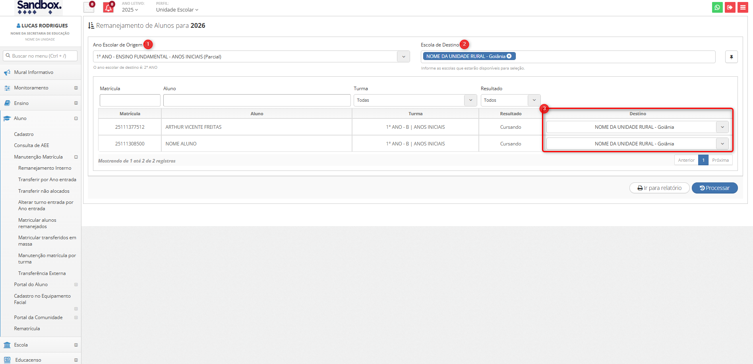Click Ir para relatório button

point(659,188)
